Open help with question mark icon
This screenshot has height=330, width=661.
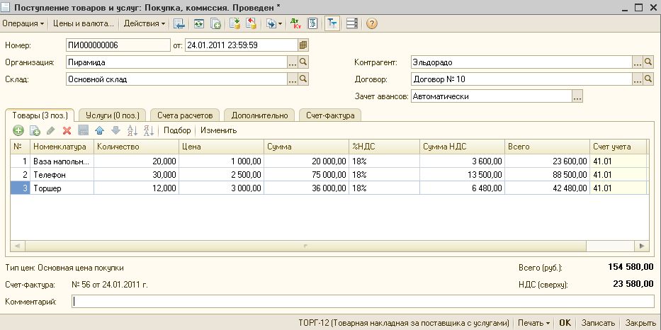(371, 23)
